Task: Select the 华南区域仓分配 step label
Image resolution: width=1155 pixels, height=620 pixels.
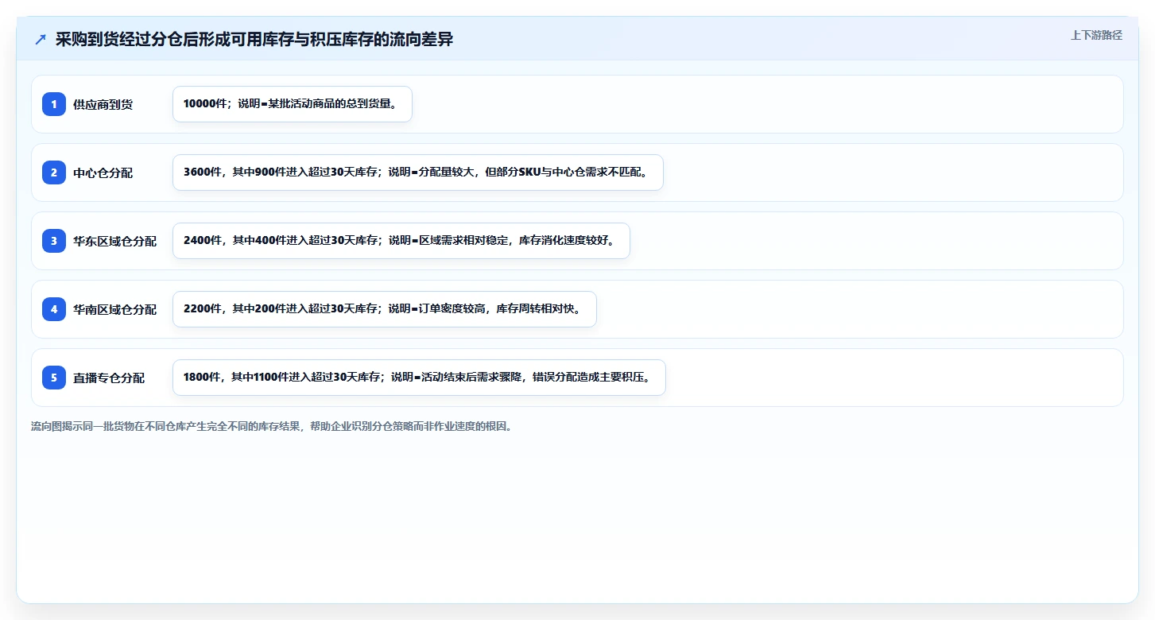Action: pyautogui.click(x=114, y=309)
